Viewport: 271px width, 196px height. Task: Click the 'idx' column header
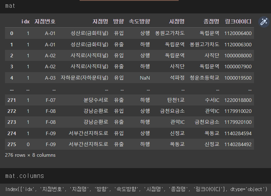(x=25, y=22)
